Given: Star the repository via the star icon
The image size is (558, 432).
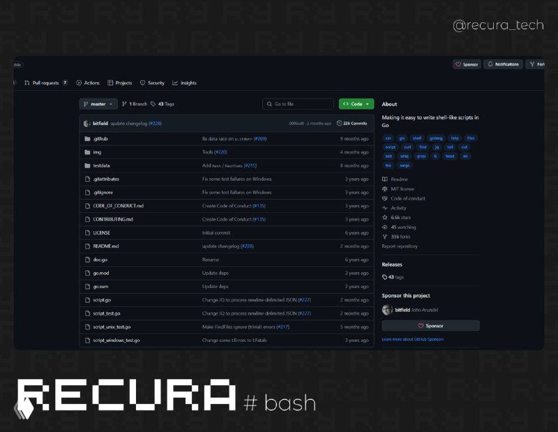Looking at the screenshot, I should (386, 216).
